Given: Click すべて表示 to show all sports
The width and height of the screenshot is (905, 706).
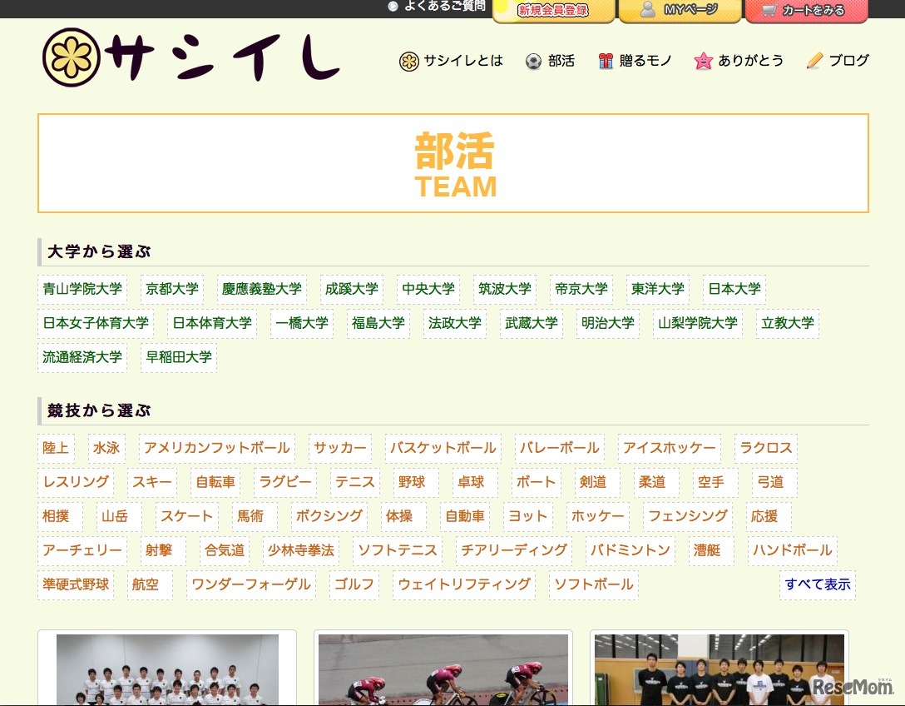Looking at the screenshot, I should [x=817, y=584].
